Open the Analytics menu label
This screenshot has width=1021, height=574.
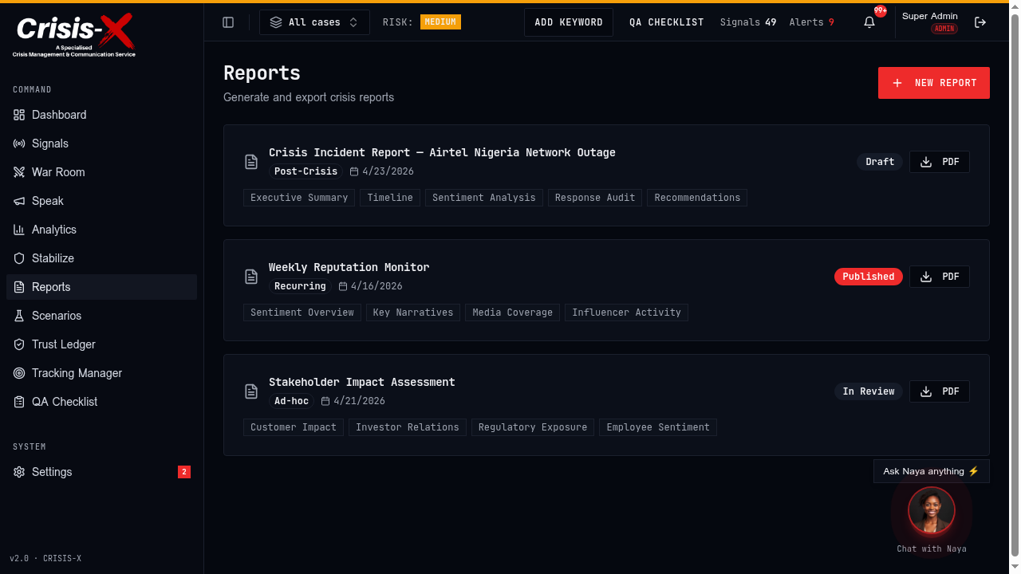click(54, 230)
